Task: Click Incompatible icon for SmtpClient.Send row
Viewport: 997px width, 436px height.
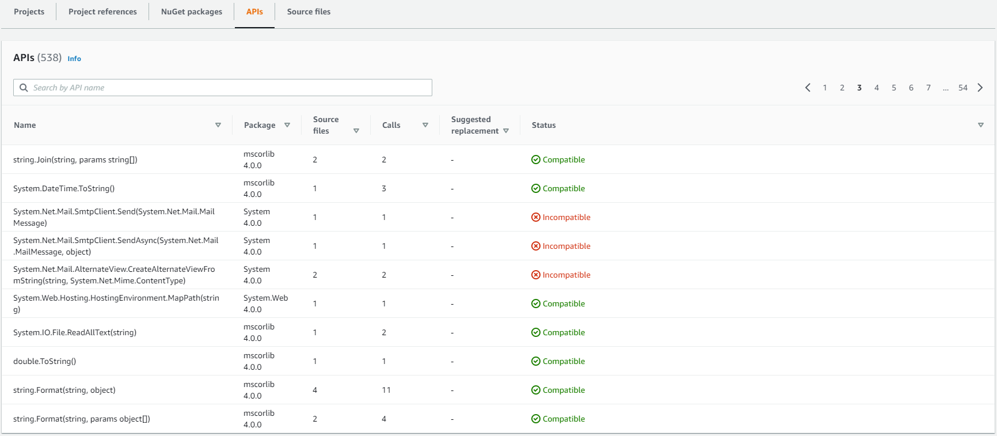Action: (536, 217)
